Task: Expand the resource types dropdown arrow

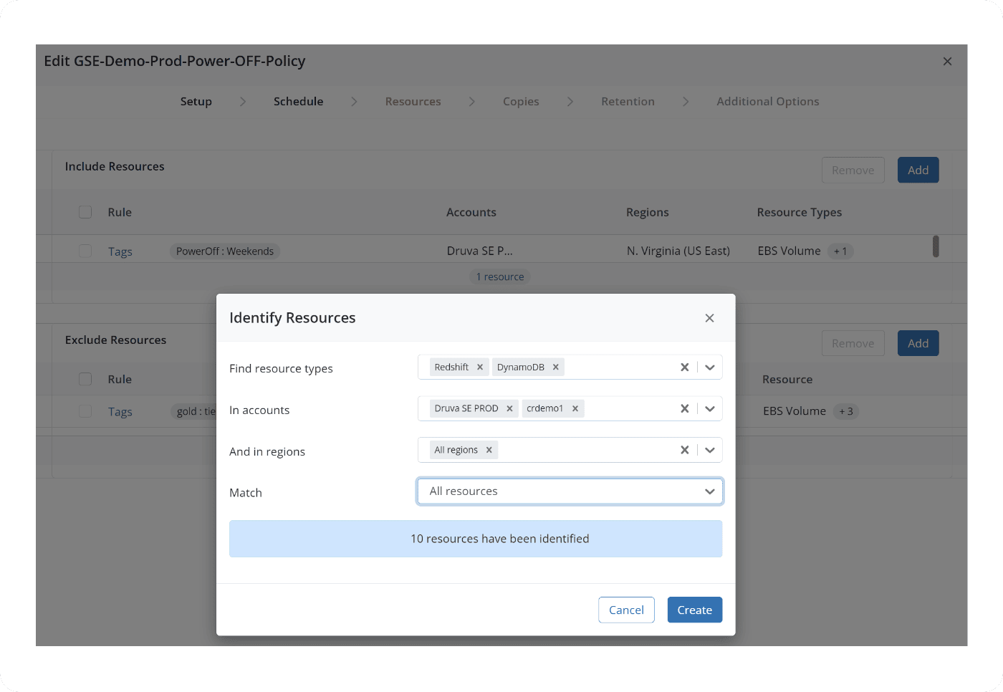Action: 710,367
